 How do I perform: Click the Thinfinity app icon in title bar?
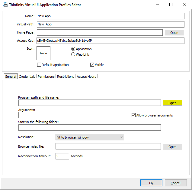pyautogui.click(x=5, y=5)
